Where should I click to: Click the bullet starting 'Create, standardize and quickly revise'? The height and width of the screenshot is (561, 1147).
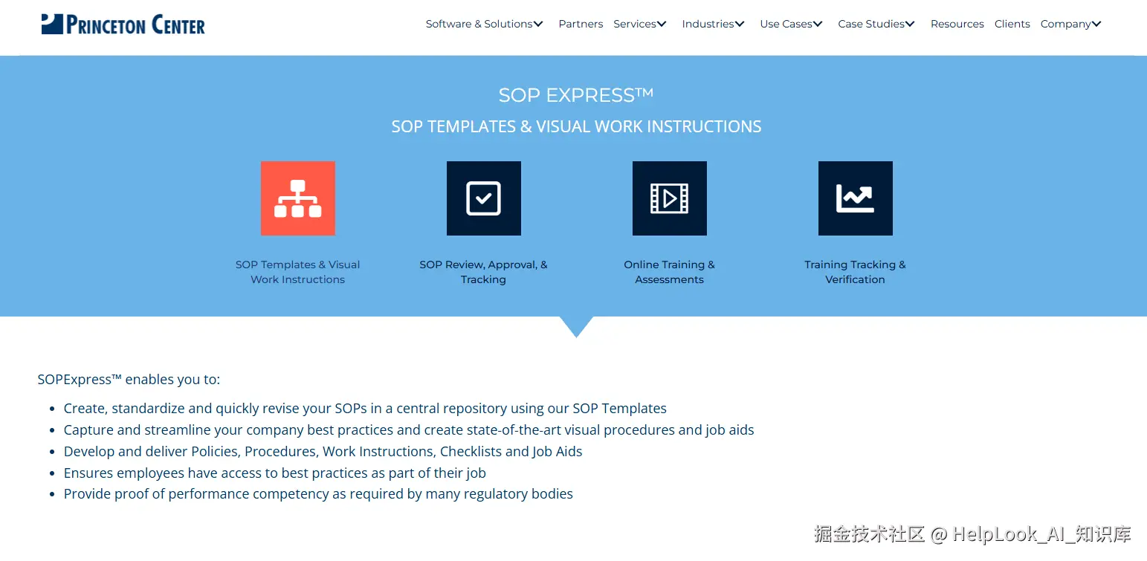tap(365, 408)
